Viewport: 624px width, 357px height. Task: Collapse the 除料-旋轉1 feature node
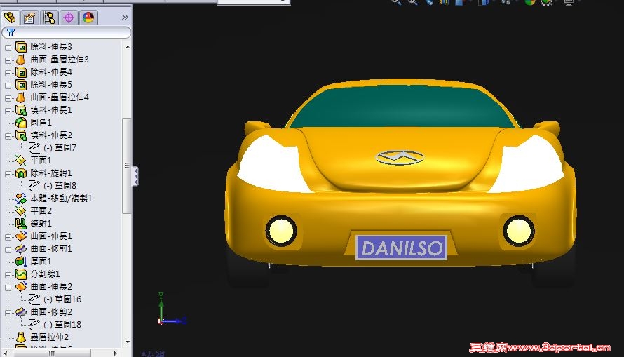(x=8, y=174)
